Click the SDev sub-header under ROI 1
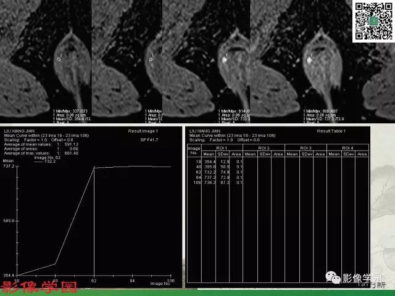Screen dimensions: 395x296 click(x=223, y=154)
